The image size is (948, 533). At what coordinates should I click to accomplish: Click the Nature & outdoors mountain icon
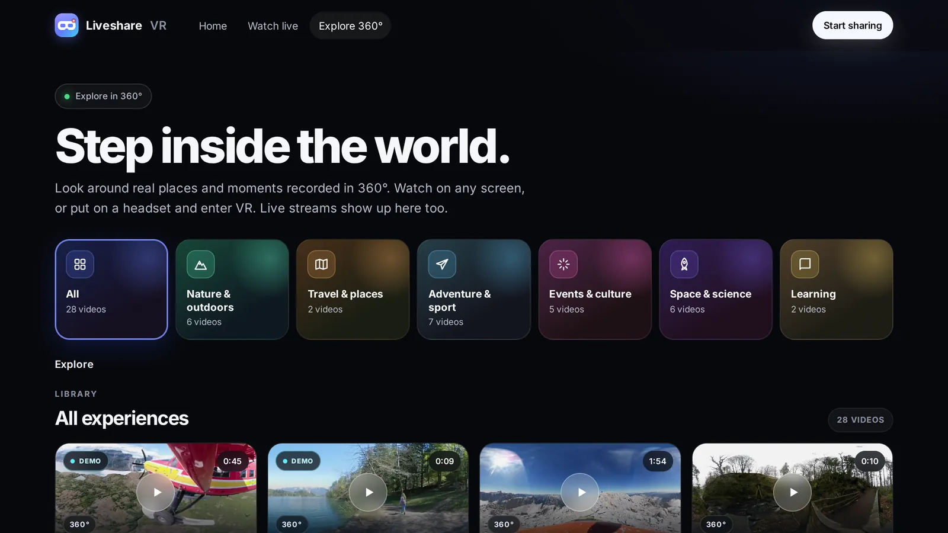(x=201, y=264)
